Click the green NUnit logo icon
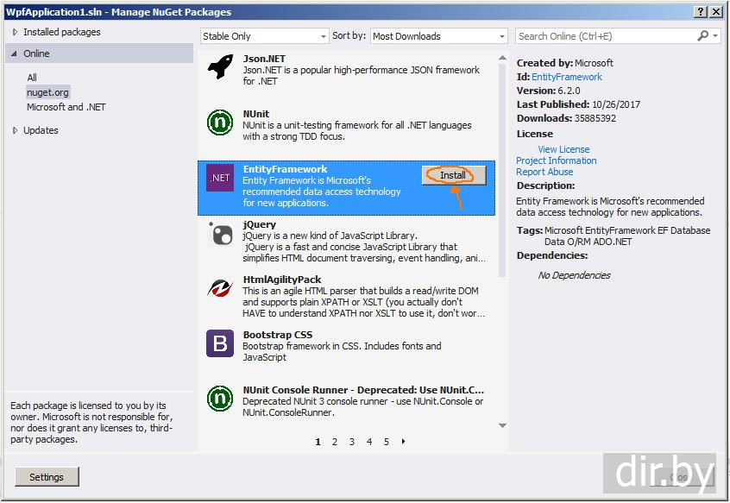The height and width of the screenshot is (503, 730). click(x=220, y=123)
